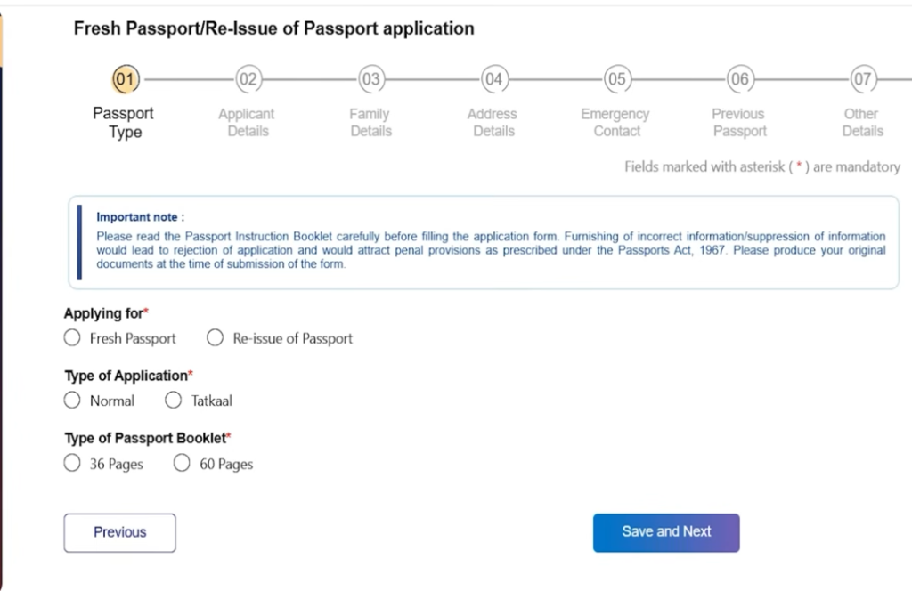
Task: Pick 60 Pages booklet option
Action: (x=182, y=464)
